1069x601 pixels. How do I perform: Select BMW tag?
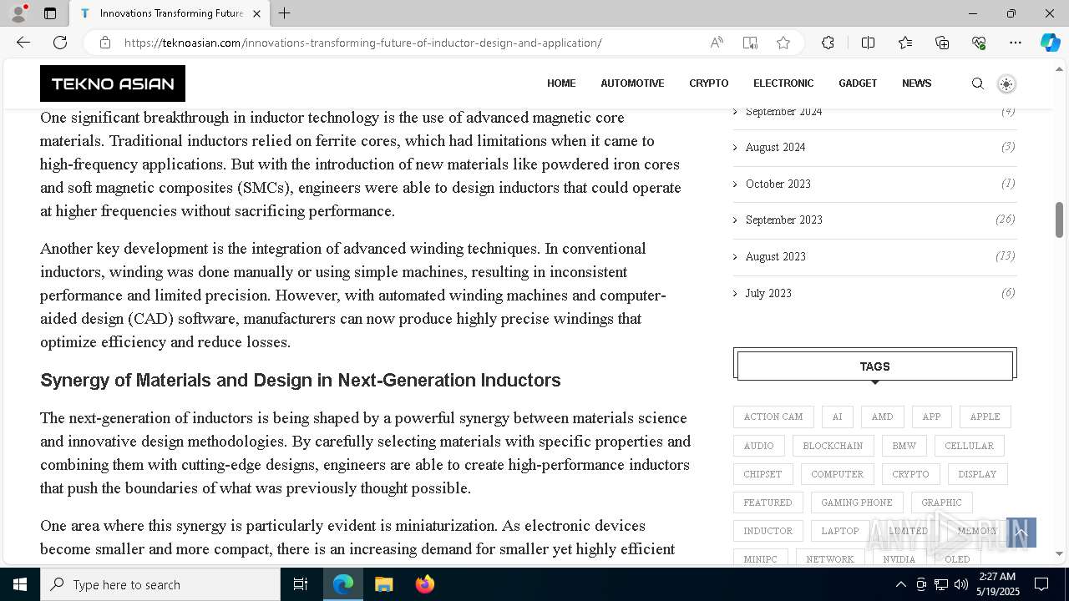pyautogui.click(x=904, y=446)
